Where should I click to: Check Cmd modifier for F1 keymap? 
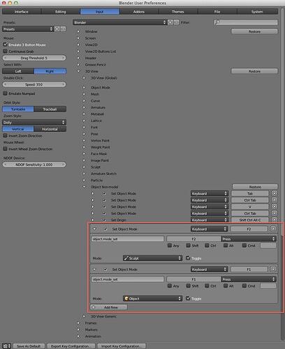[244, 285]
